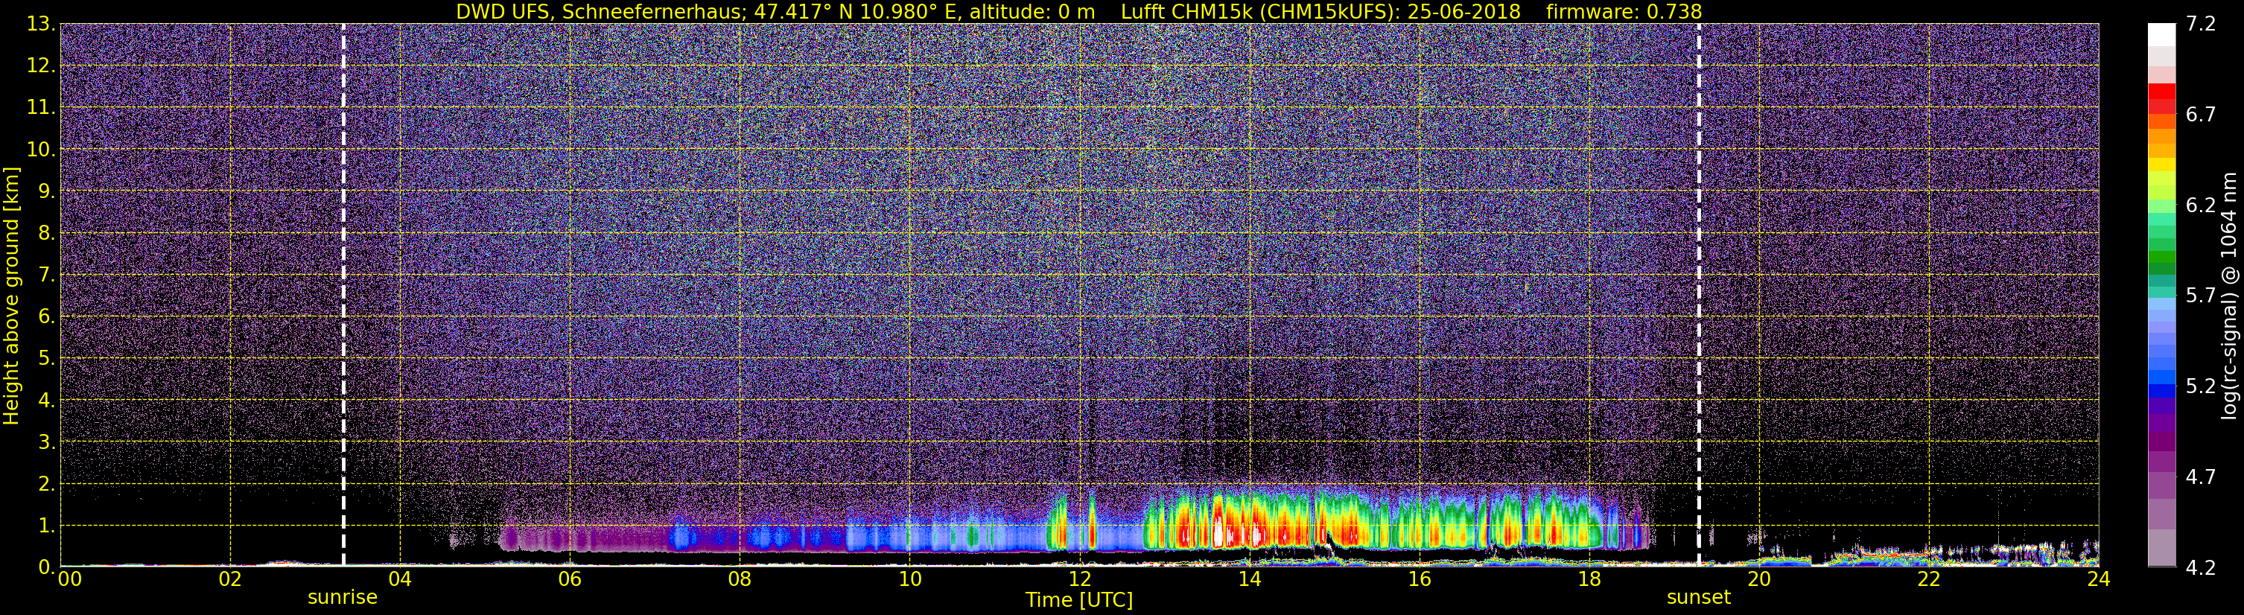Image resolution: width=2244 pixels, height=615 pixels.
Task: Click time axis tick '20'
Action: click(1759, 579)
